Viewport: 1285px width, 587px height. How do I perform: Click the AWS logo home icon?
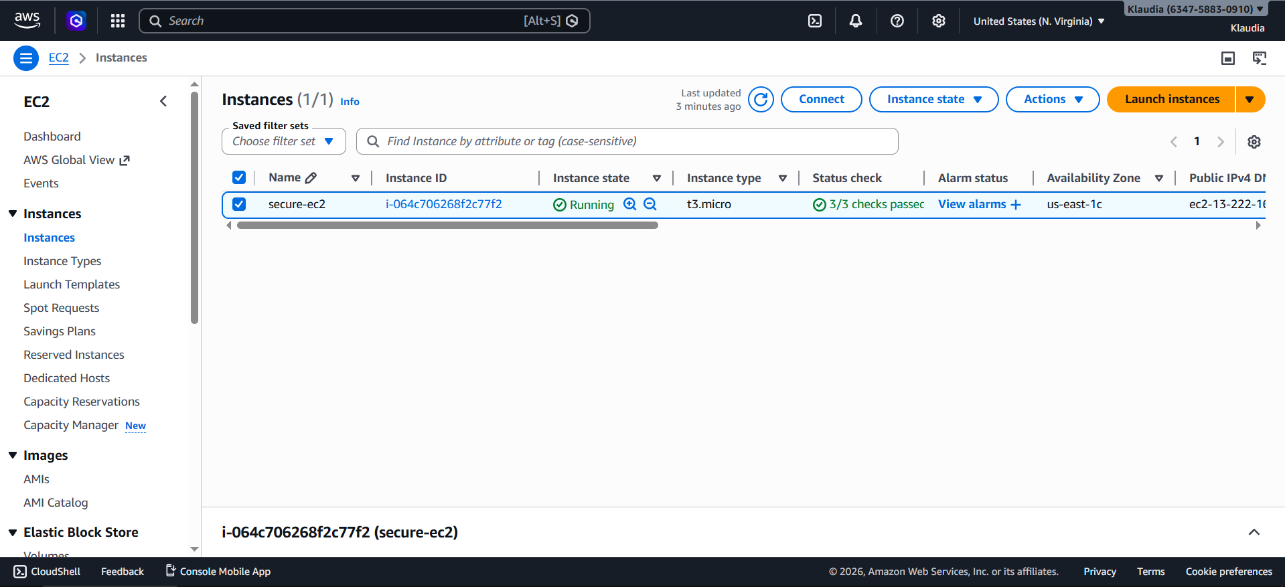pos(27,21)
